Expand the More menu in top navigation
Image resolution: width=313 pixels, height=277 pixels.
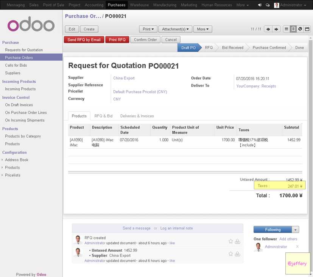pos(242,5)
